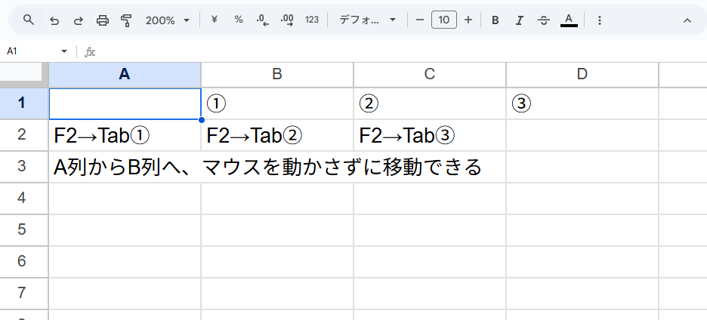The image size is (707, 320).
Task: Open the text color picker
Action: 569,20
